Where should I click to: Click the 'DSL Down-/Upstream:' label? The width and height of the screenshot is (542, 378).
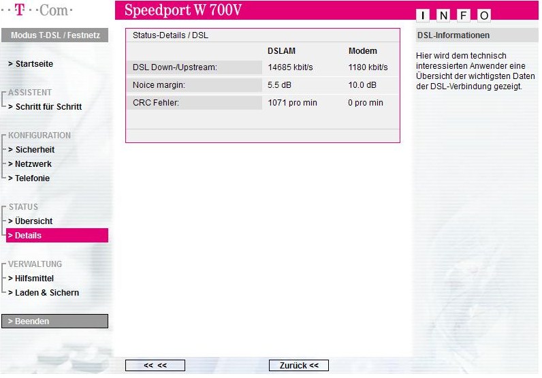click(x=175, y=67)
